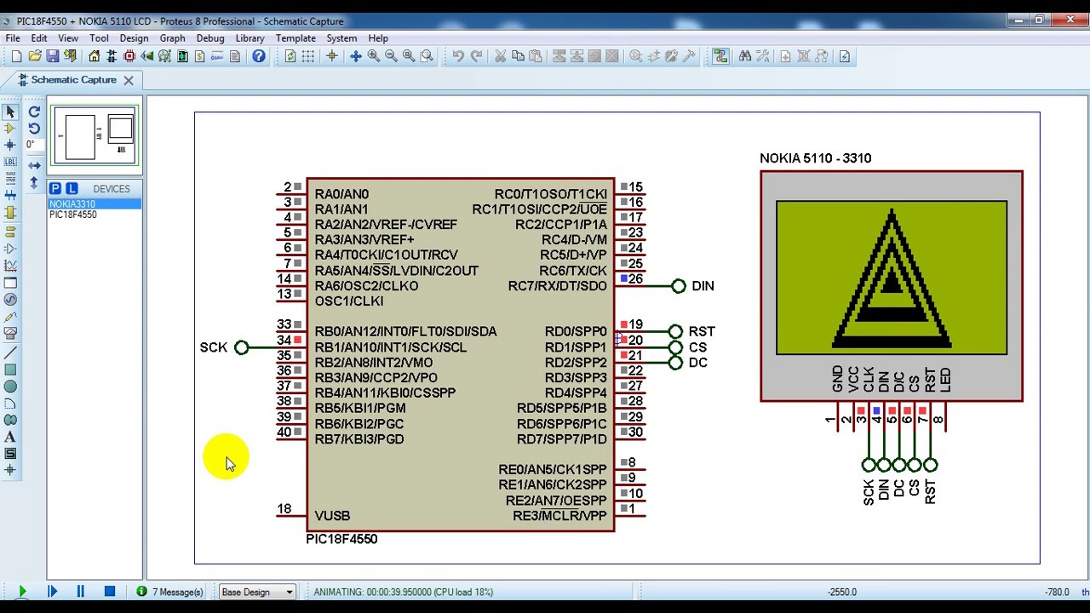Select the Component Mode tool
This screenshot has width=1090, height=613.
tap(10, 129)
